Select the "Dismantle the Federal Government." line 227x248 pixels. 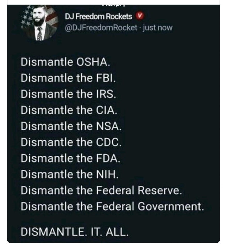click(x=112, y=206)
